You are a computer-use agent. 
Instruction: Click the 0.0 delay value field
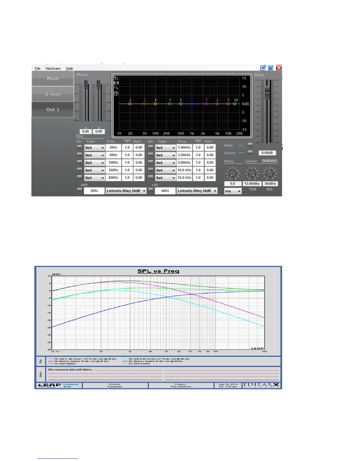coord(233,184)
